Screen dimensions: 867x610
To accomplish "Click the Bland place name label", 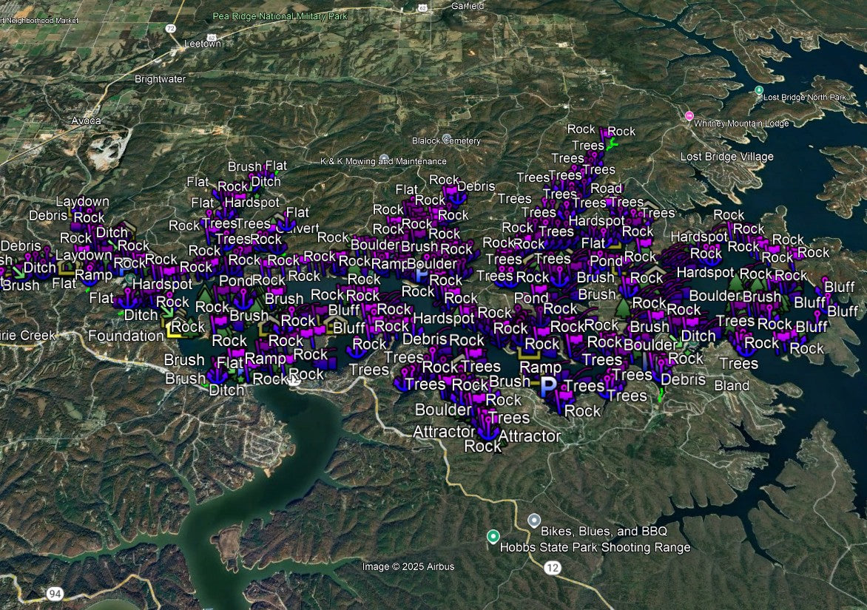I will (x=732, y=385).
